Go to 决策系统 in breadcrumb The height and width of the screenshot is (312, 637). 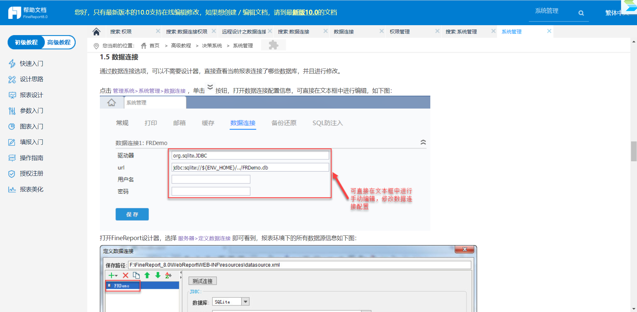click(x=212, y=46)
